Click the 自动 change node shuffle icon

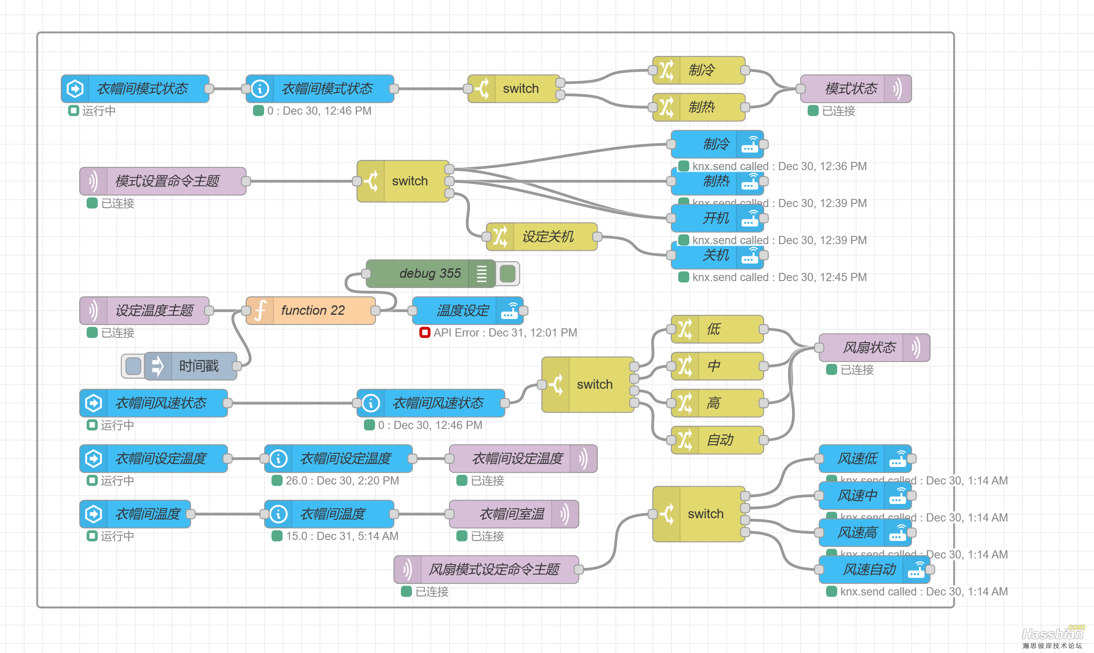pyautogui.click(x=685, y=440)
